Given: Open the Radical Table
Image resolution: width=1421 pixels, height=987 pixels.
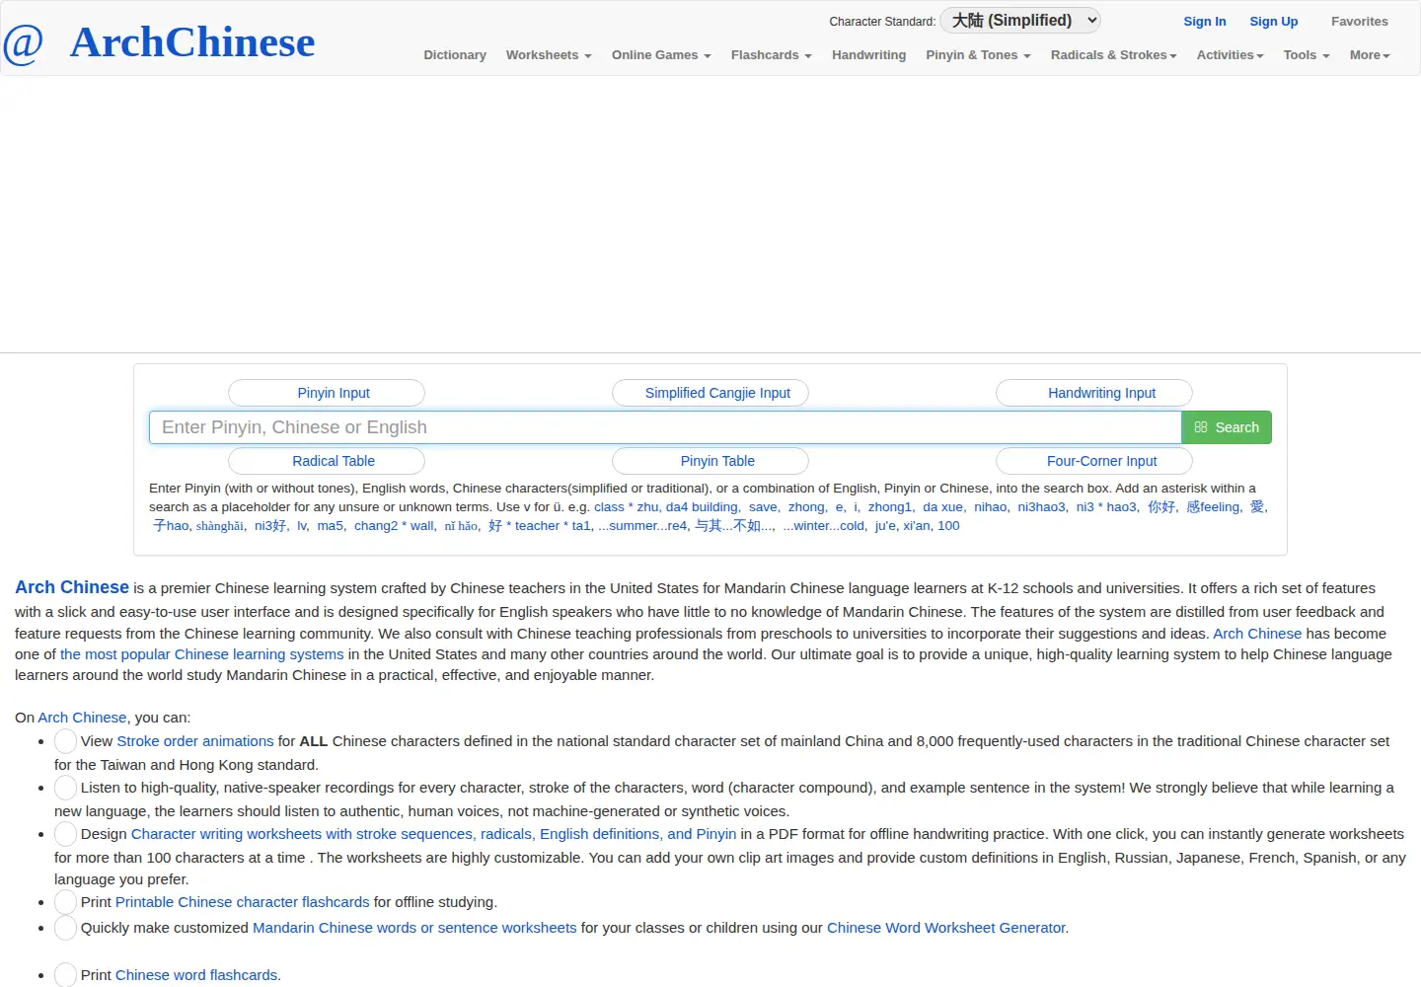Looking at the screenshot, I should pyautogui.click(x=327, y=461).
